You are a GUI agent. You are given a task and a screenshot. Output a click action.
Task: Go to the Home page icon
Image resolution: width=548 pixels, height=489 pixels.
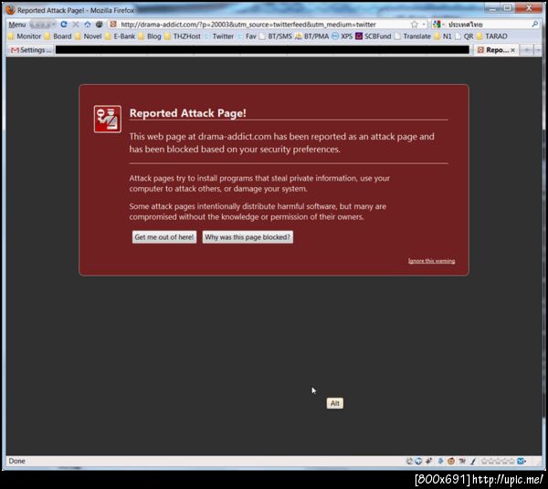88,24
